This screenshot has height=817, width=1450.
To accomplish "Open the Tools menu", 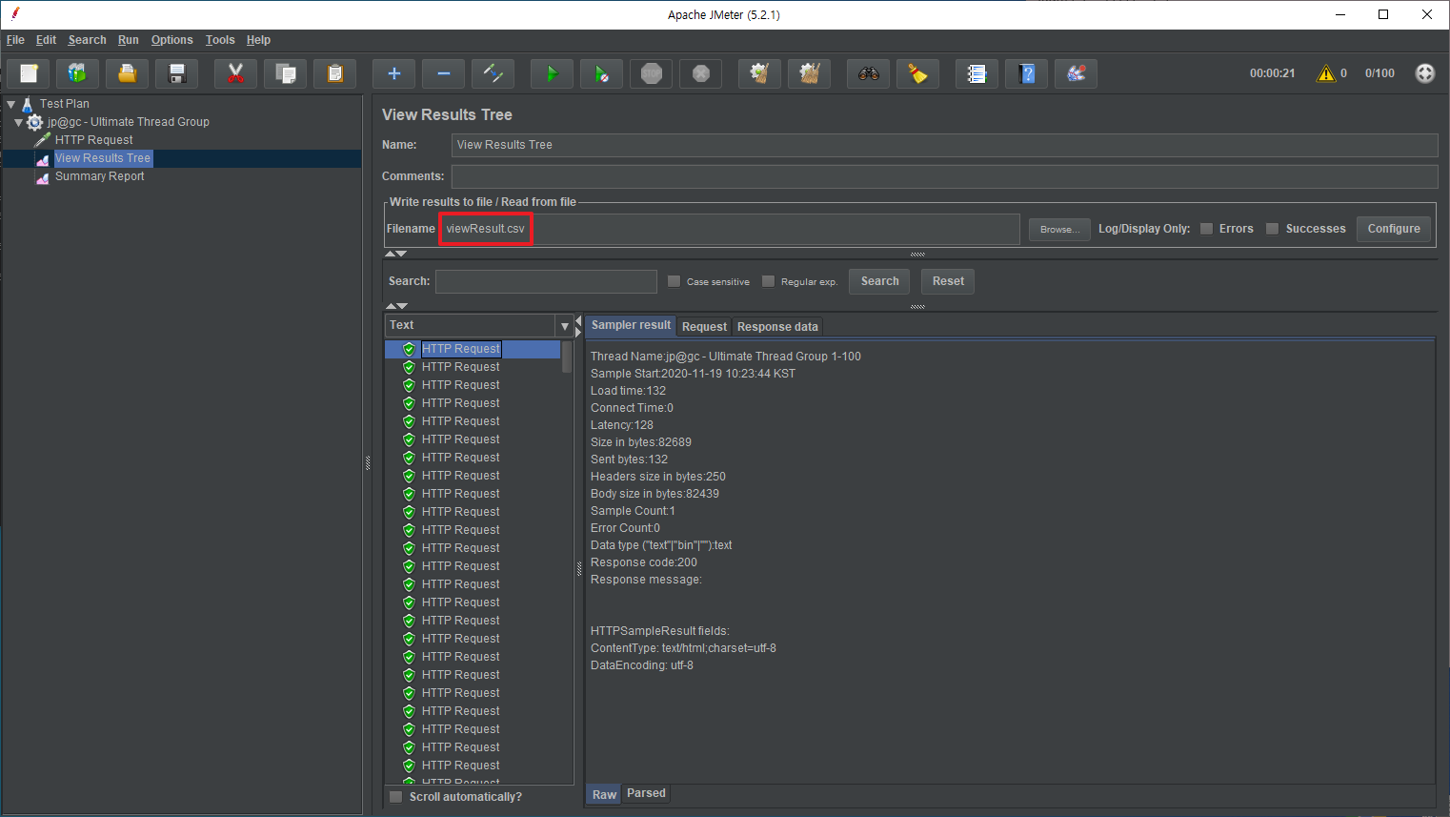I will point(220,40).
